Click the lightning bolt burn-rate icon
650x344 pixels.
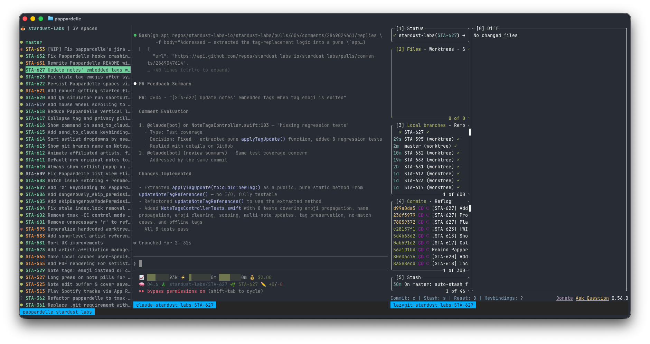183,277
